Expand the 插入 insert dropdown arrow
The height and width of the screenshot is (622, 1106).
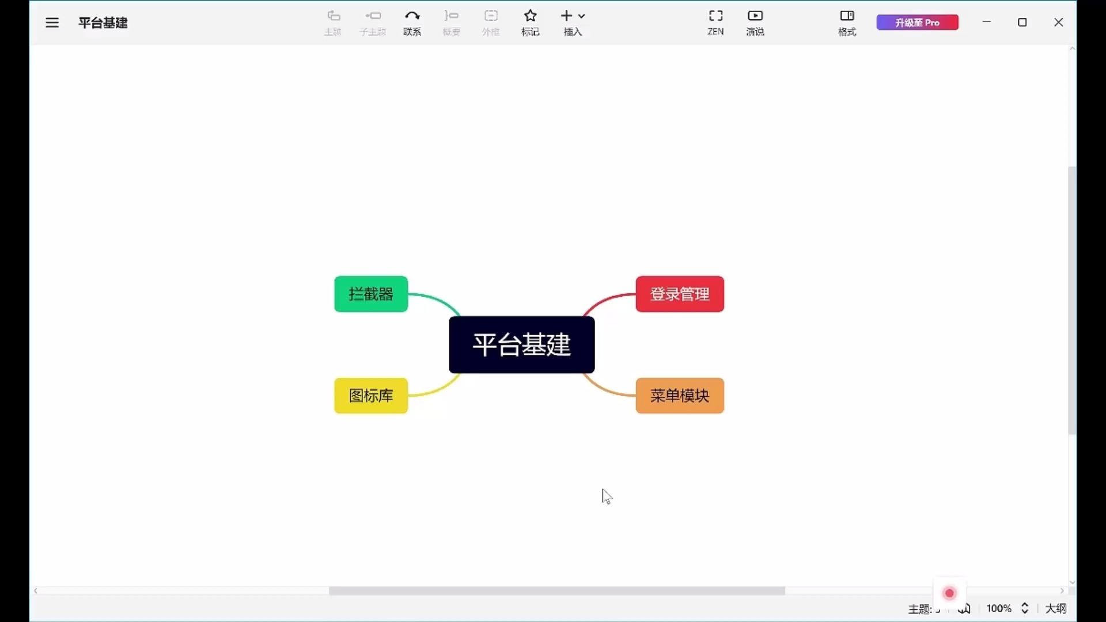click(582, 16)
